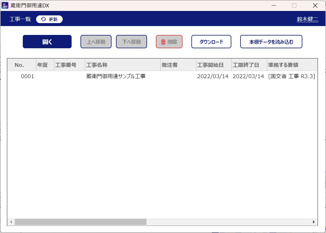326x233 pixels.
Task: Select the 蔵衛門御用達サンプル工事 row
Action: pos(116,76)
